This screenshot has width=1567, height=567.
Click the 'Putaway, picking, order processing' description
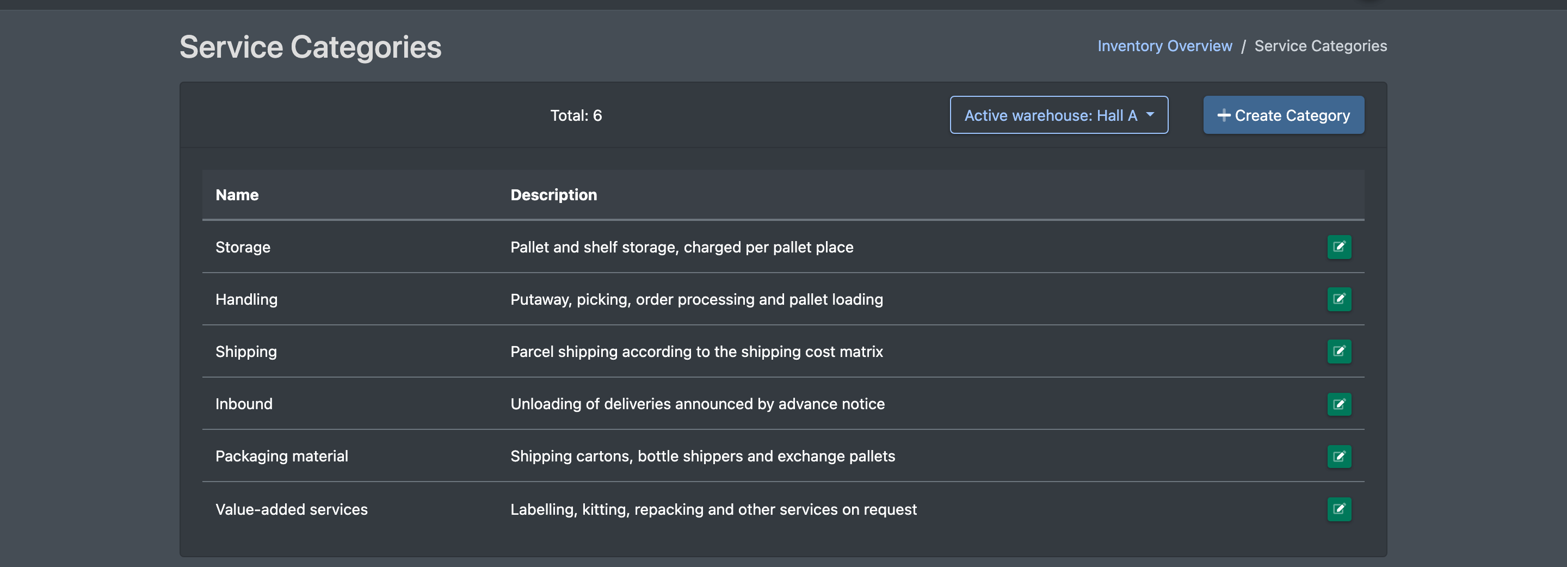point(696,299)
